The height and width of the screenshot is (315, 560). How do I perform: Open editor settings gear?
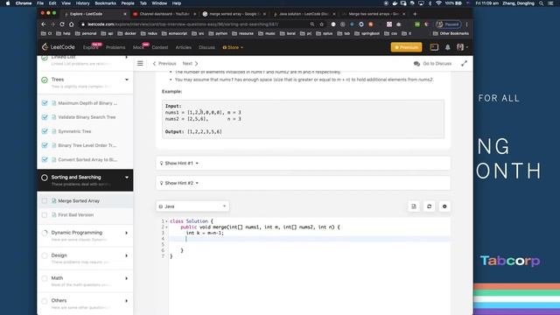pyautogui.click(x=444, y=206)
